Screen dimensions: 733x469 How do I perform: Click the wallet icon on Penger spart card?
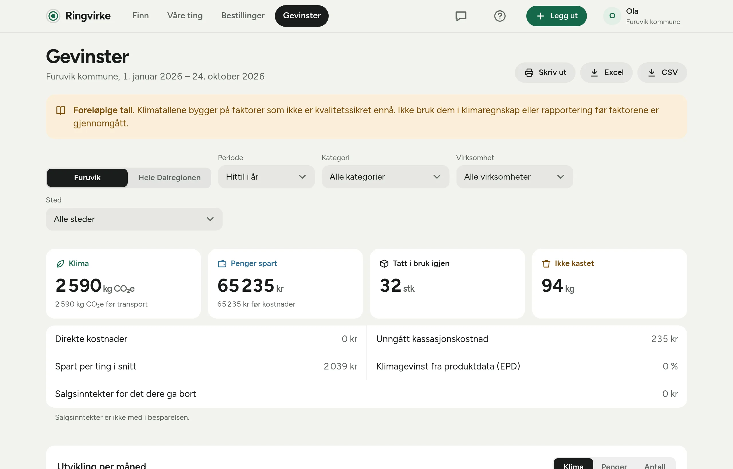(x=222, y=264)
